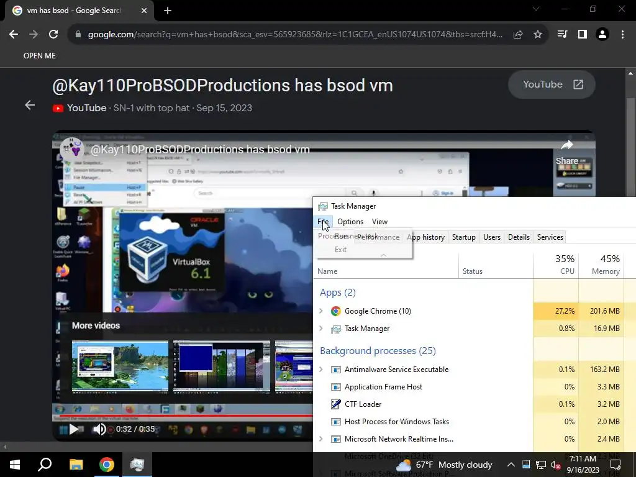Switch to the Services tab
Screen dimensions: 636x477
click(x=550, y=237)
